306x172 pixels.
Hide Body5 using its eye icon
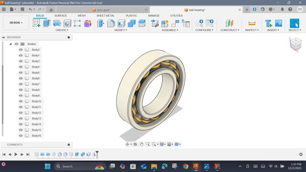tap(21, 73)
